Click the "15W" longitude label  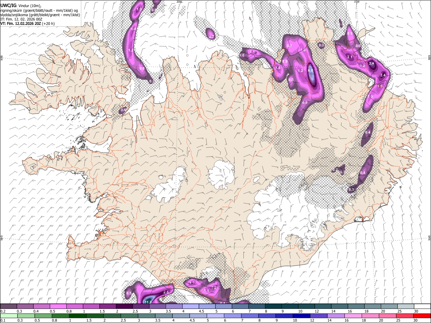coord(356,2)
